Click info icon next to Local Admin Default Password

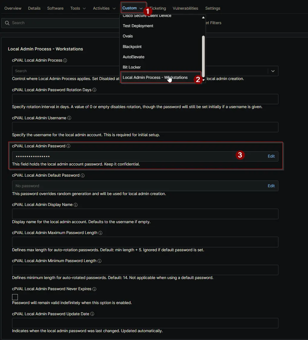pos(82,175)
